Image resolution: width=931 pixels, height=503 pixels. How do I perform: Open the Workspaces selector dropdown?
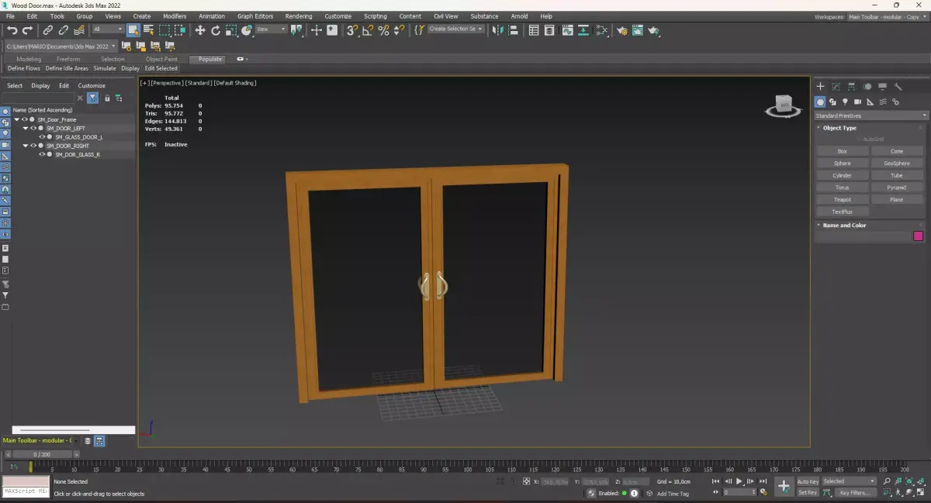[888, 16]
